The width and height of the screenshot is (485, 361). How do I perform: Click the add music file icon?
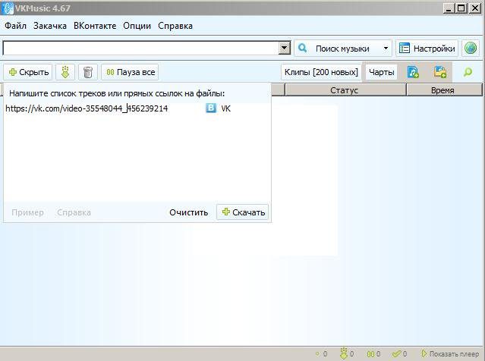pos(413,72)
